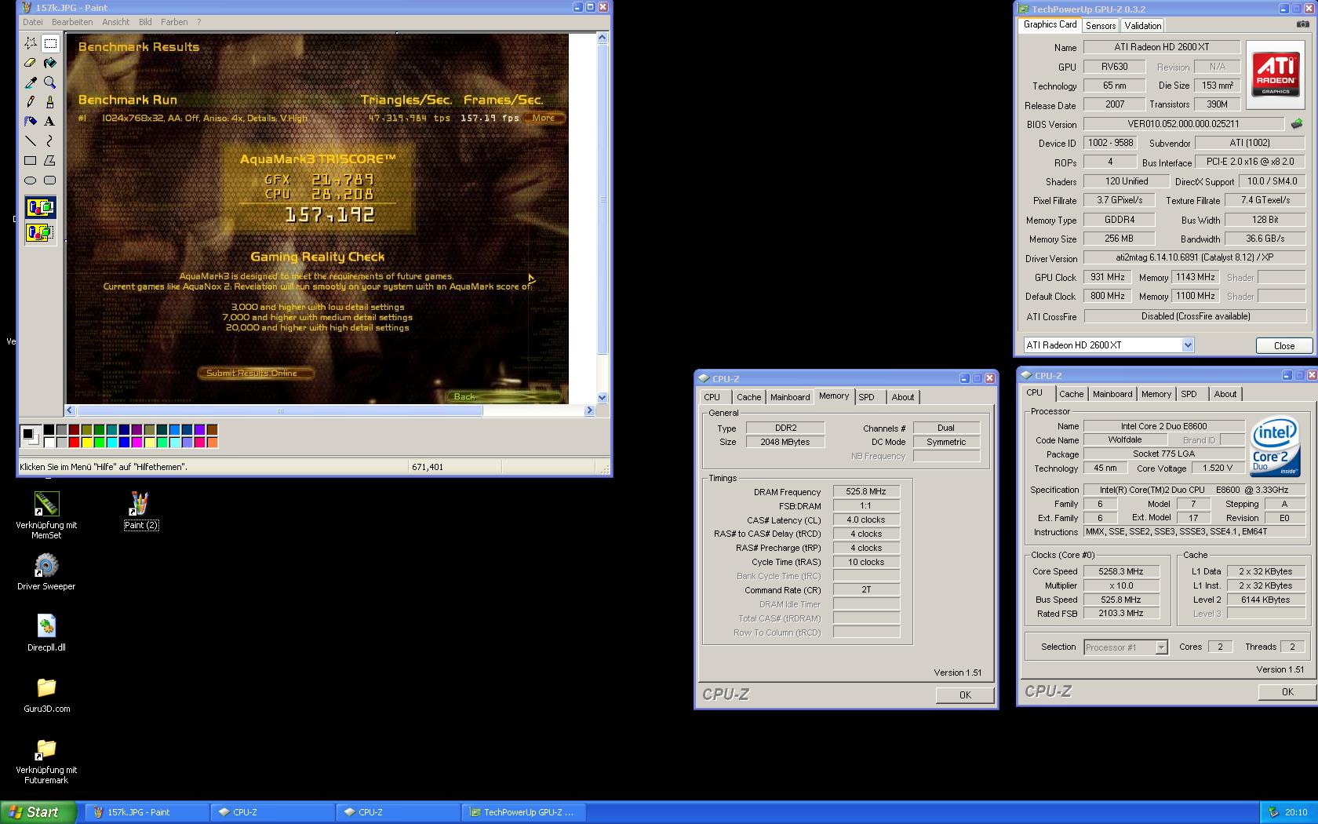
Task: Select the Brush tool in Paint
Action: (x=50, y=102)
